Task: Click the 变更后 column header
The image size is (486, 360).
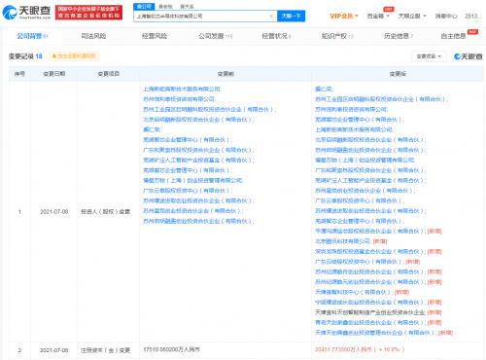Action: point(398,74)
